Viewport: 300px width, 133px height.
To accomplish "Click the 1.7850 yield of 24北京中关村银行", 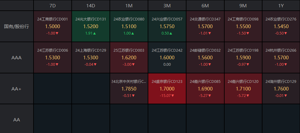I will tap(129, 89).
